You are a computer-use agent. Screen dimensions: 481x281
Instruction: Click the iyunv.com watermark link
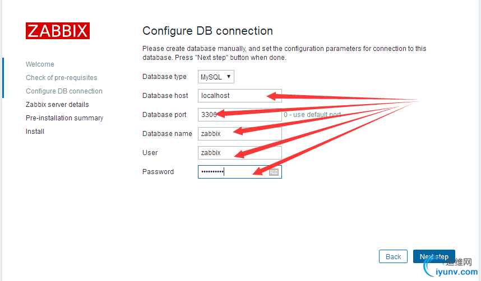click(x=456, y=272)
